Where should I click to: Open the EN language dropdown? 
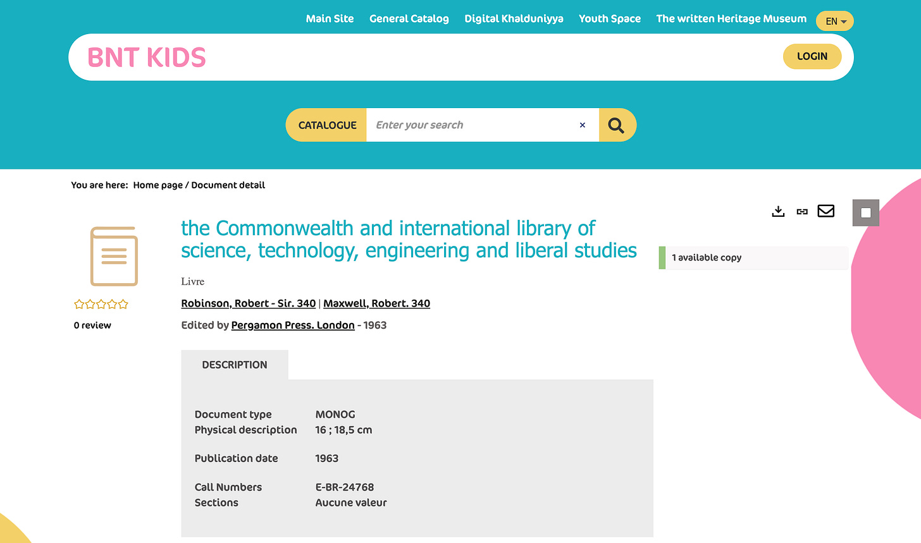[x=835, y=21]
